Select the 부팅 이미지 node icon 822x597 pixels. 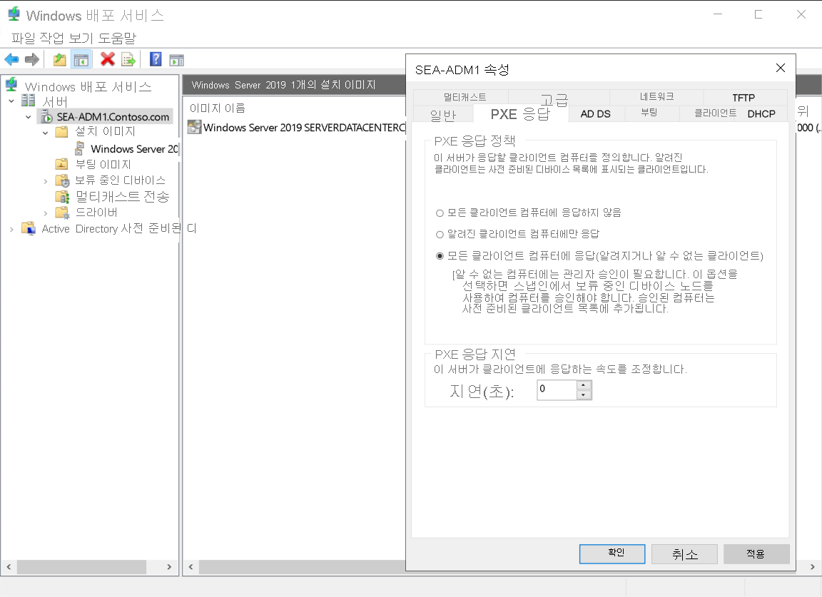(61, 163)
